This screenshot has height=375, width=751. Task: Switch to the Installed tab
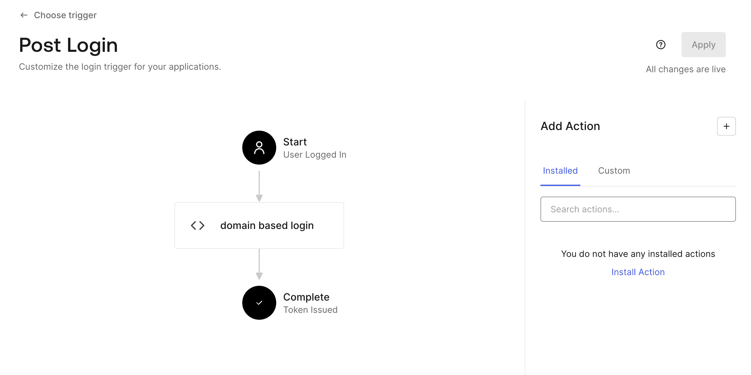pos(560,171)
